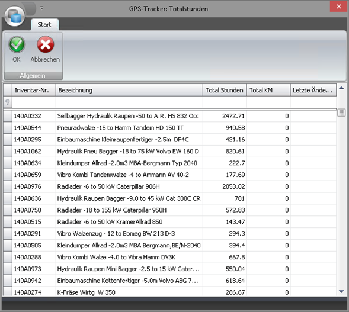Click the vertical scrollbar thumb grip
The image size is (349, 312).
[341, 112]
